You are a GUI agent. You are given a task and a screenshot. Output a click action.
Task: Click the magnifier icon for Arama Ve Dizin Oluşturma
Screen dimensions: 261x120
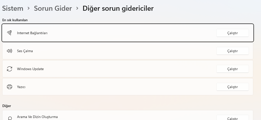point(10,118)
